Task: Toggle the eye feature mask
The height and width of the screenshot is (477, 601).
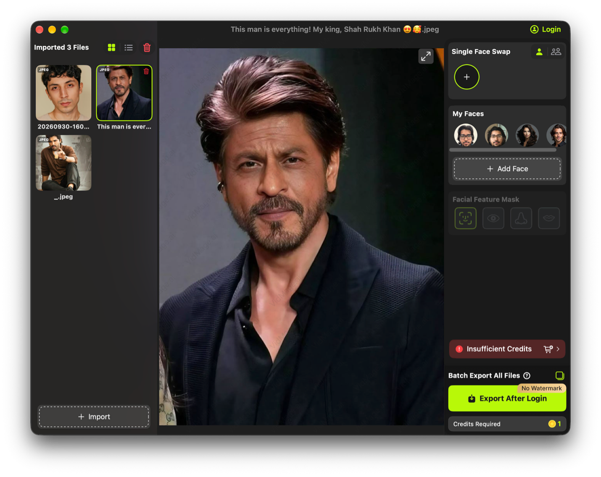Action: point(493,218)
